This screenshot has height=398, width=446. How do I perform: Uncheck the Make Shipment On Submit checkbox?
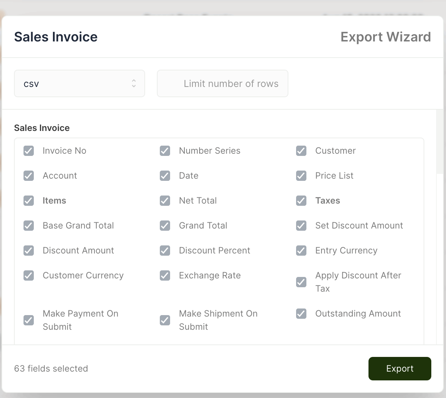165,320
